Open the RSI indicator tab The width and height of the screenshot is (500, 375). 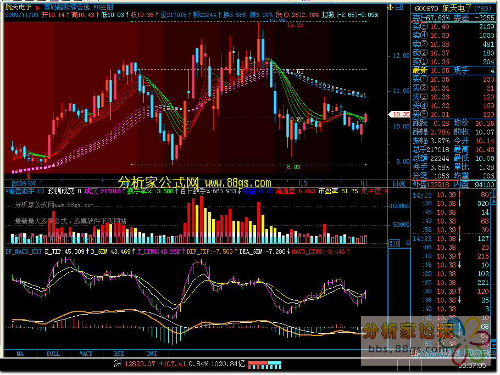click(119, 353)
